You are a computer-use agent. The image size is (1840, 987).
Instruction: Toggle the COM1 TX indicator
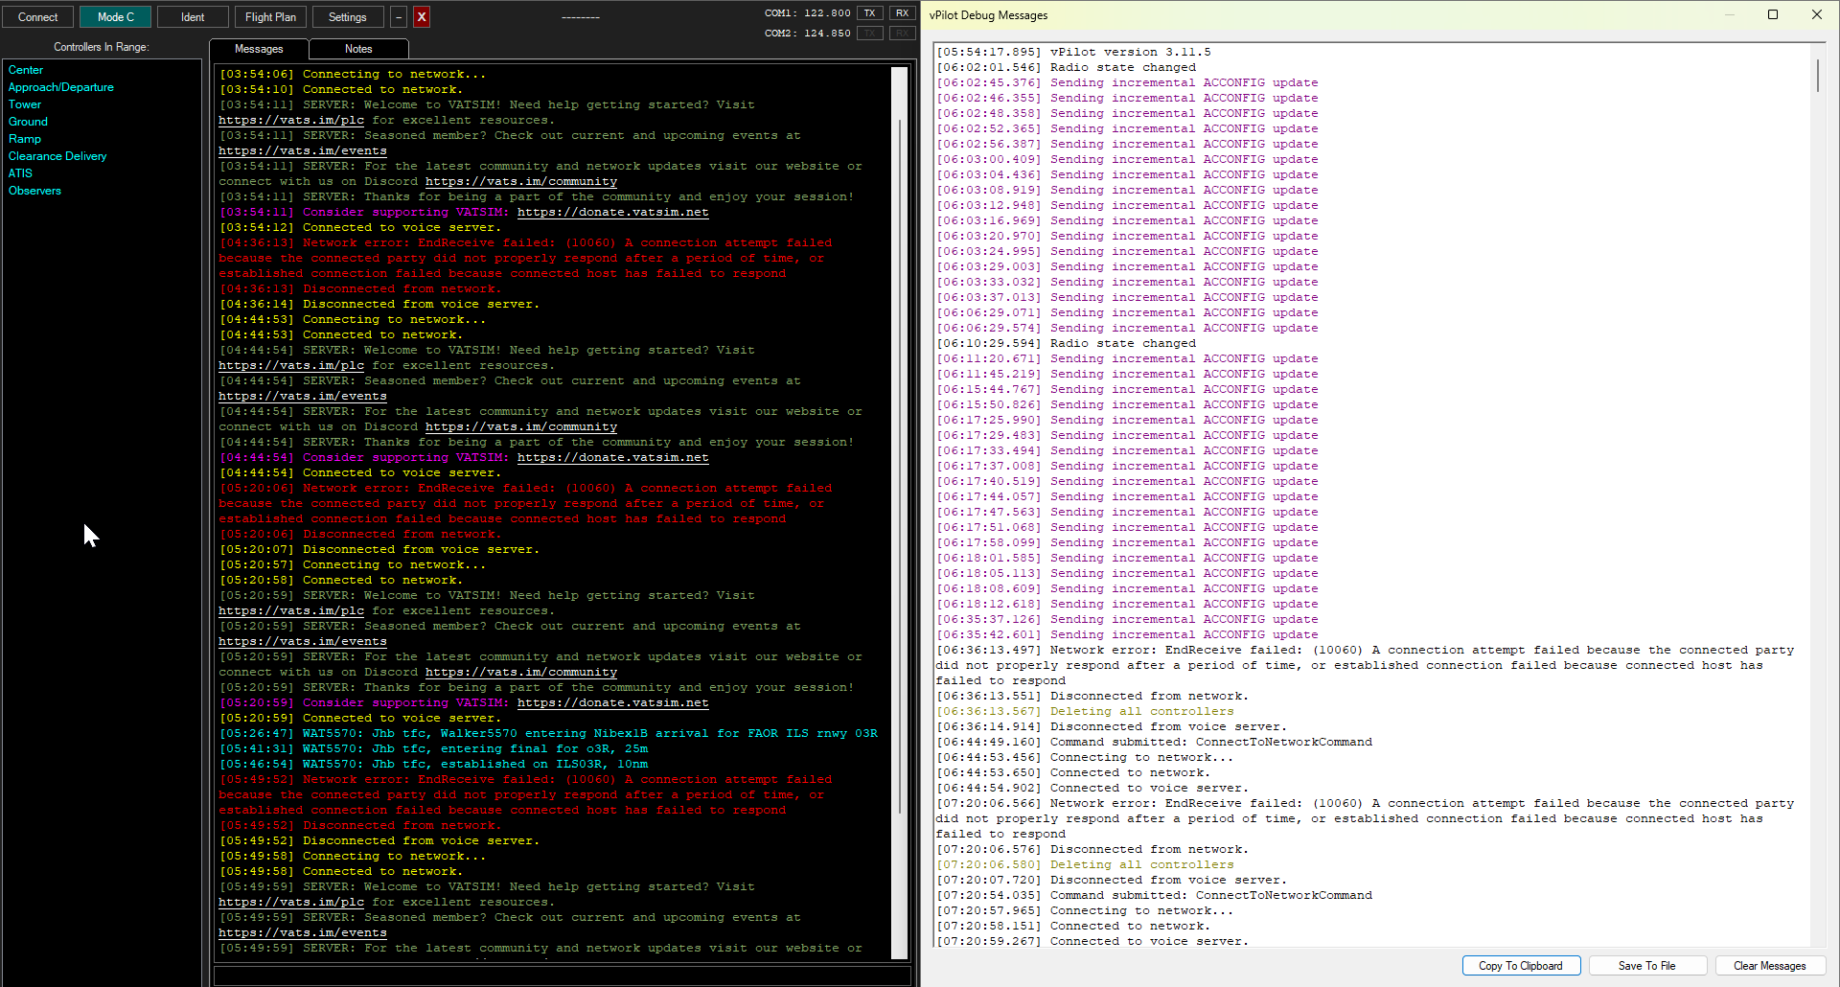tap(869, 13)
